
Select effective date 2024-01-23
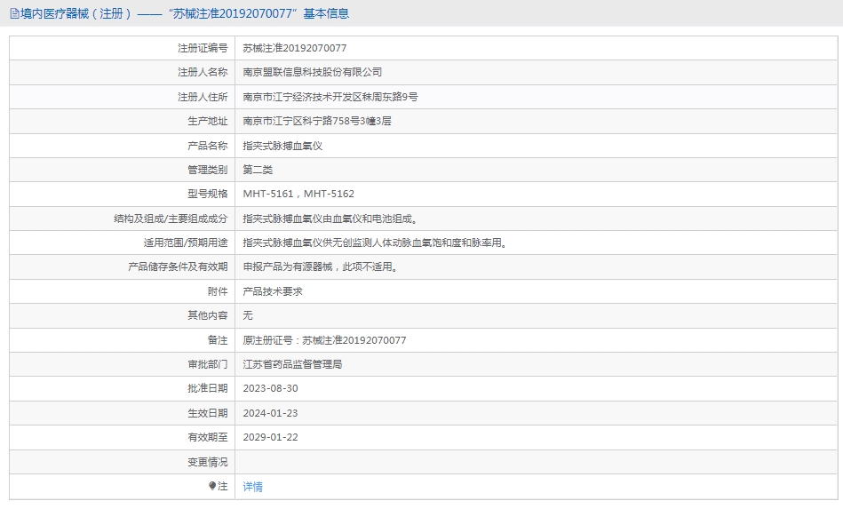pyautogui.click(x=270, y=413)
